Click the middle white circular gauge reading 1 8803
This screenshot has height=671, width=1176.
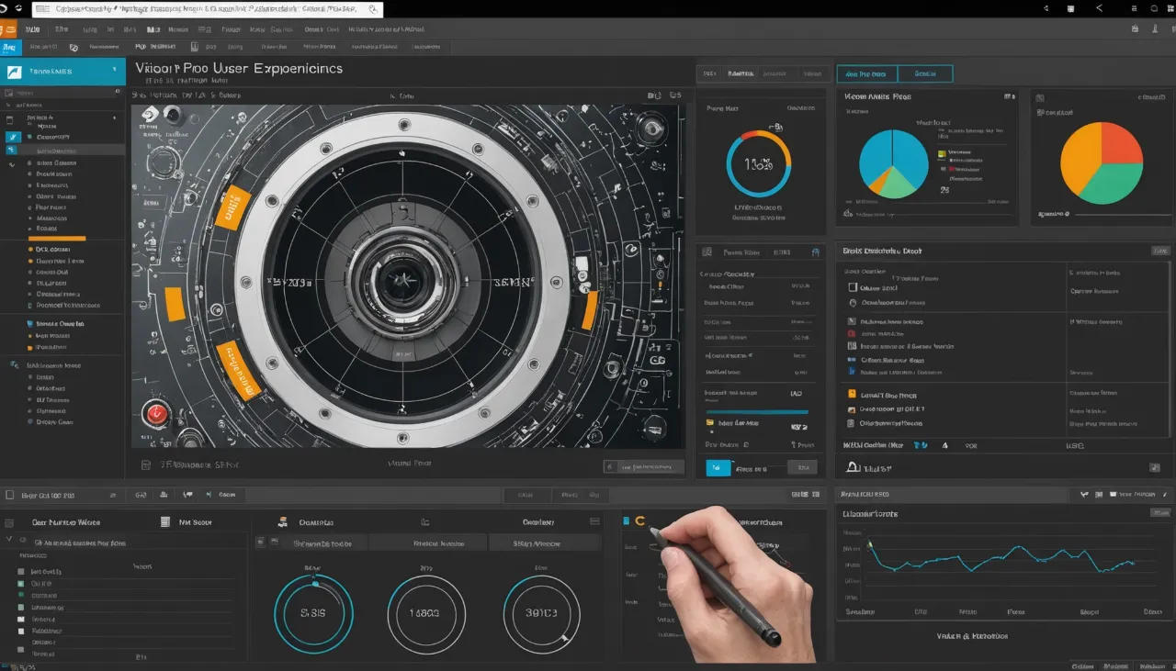point(425,613)
